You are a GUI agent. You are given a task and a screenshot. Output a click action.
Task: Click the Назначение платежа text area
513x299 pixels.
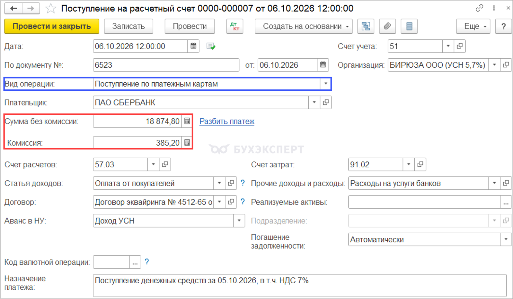300,285
